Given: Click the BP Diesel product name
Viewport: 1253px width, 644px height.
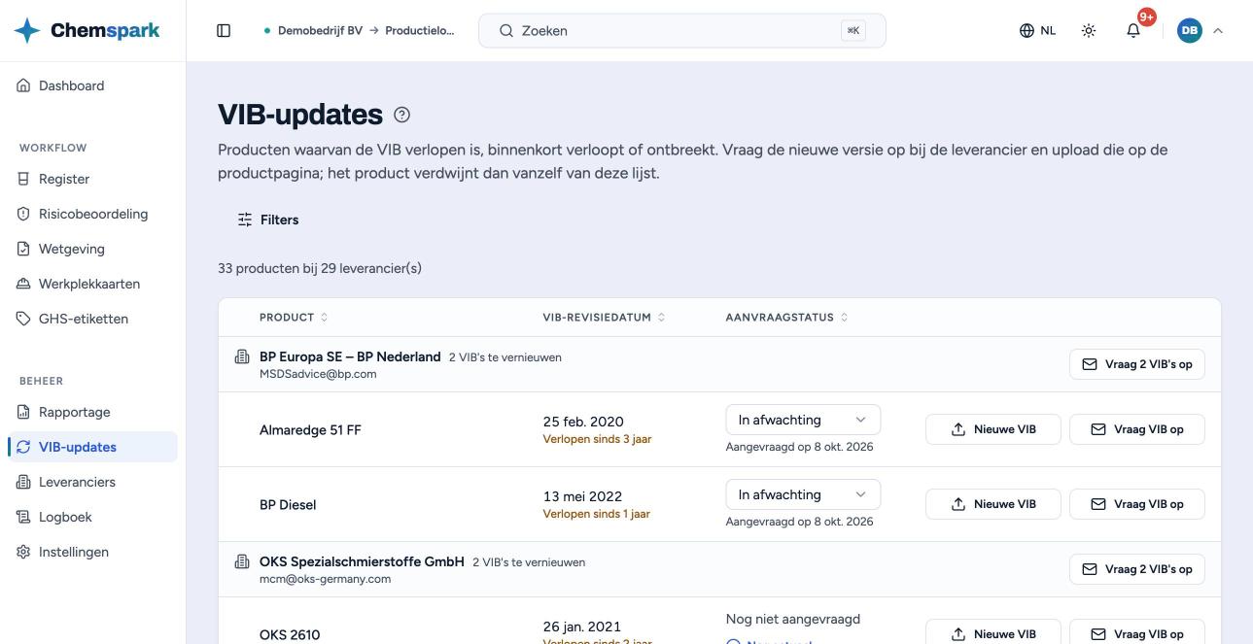Looking at the screenshot, I should (x=288, y=505).
